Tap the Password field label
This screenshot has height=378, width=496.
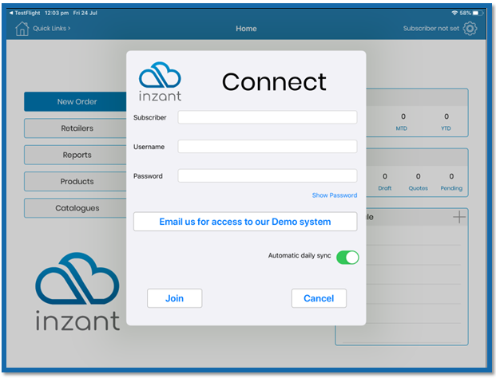(x=148, y=176)
